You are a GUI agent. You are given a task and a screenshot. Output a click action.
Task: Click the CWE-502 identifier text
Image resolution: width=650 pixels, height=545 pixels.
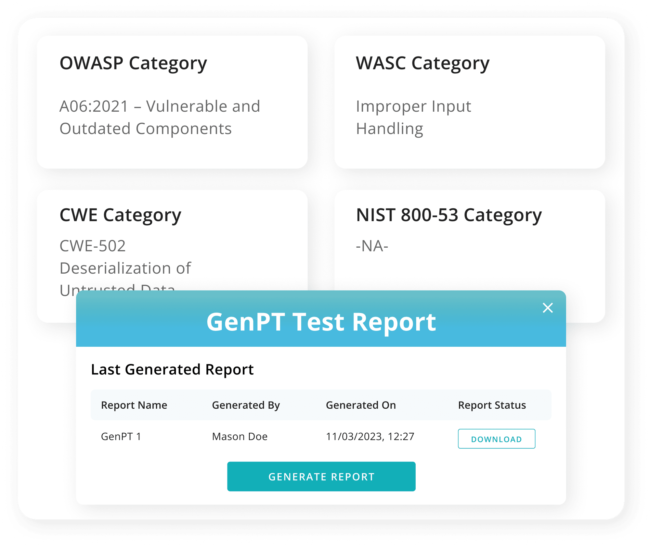click(x=93, y=246)
